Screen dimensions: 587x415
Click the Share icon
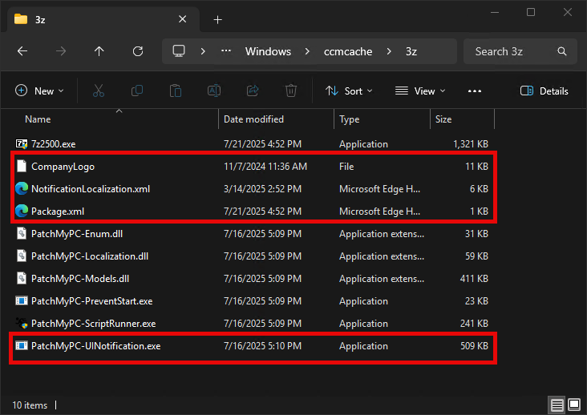[253, 91]
